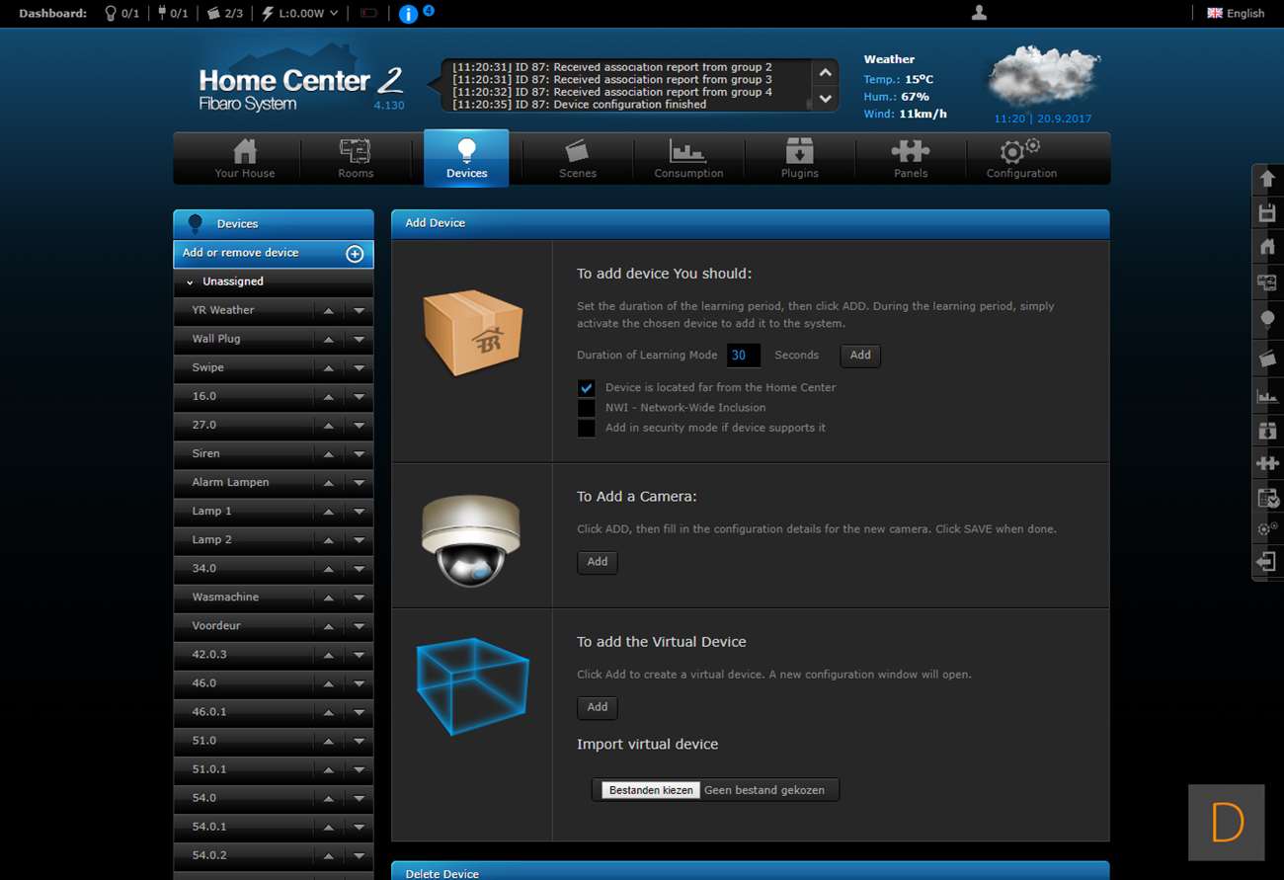1284x880 pixels.
Task: Enable NWI - Network-Wide Inclusion checkbox
Action: tap(587, 408)
